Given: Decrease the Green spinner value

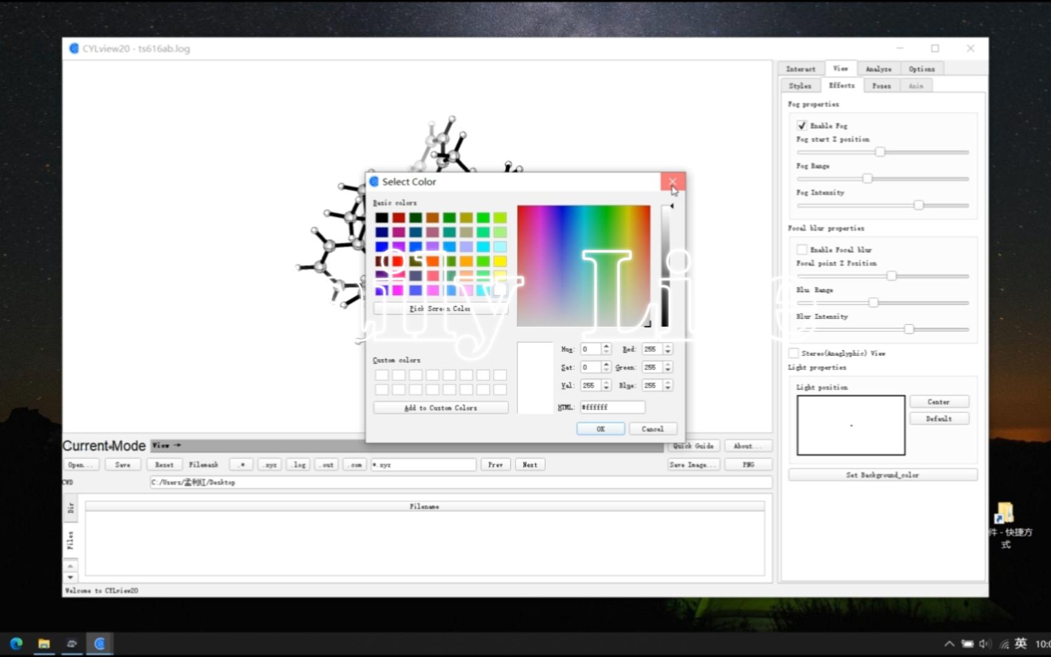Looking at the screenshot, I should coord(668,370).
